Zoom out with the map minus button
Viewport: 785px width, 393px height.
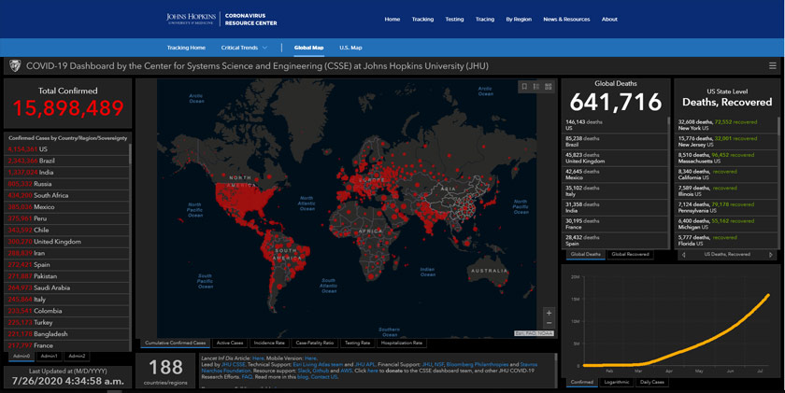coord(549,324)
